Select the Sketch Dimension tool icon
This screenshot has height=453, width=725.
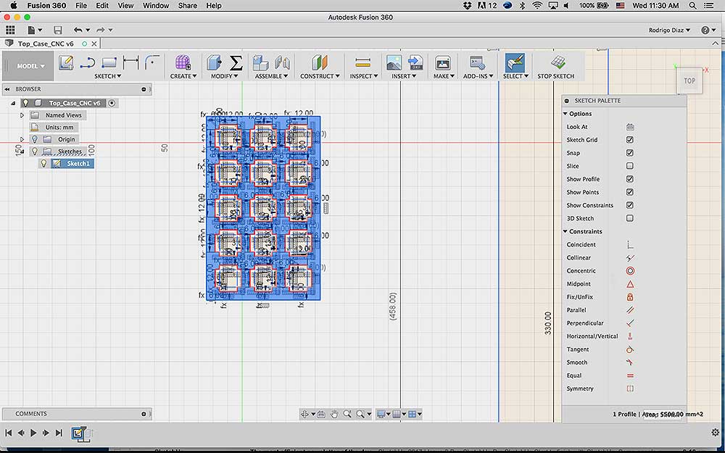coord(130,62)
